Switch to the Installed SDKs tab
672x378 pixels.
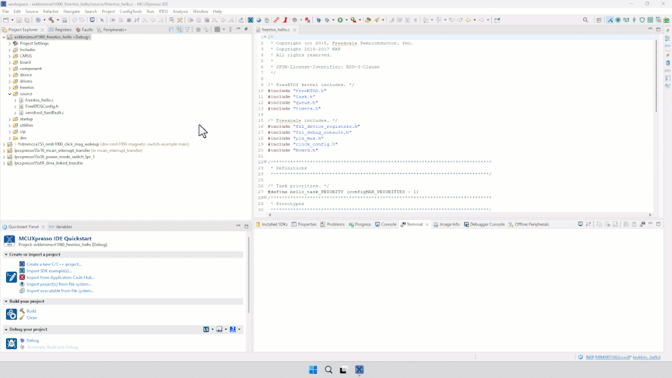[272, 224]
